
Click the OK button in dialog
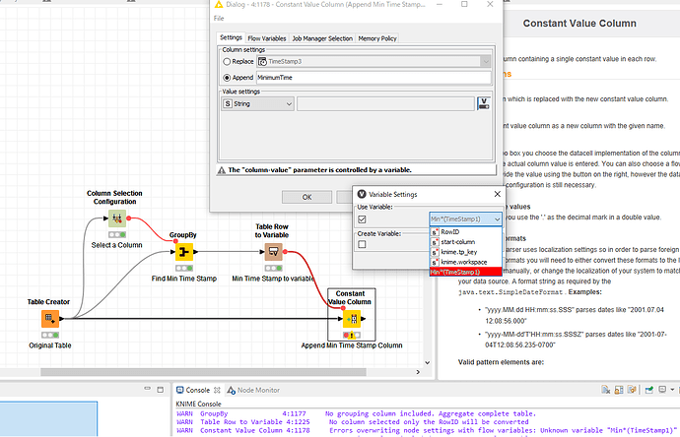[x=306, y=197]
